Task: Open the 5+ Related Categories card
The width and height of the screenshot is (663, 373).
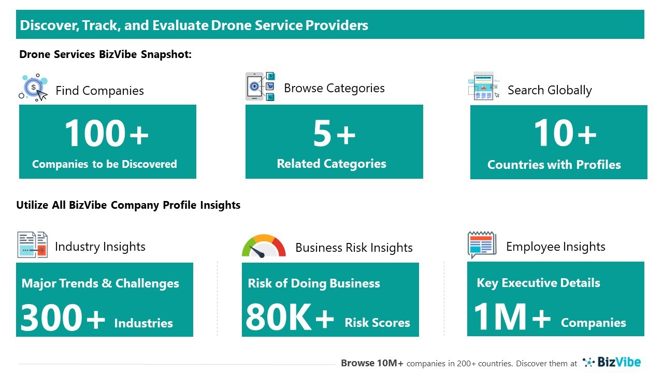Action: 334,141
